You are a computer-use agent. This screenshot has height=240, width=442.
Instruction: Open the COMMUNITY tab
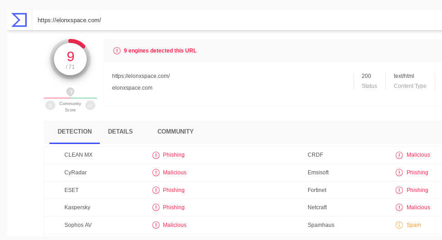[175, 132]
